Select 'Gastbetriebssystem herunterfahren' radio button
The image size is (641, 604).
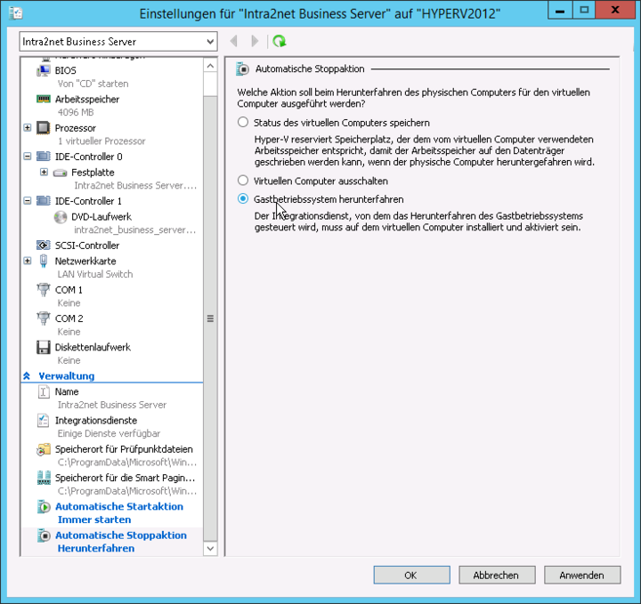243,199
